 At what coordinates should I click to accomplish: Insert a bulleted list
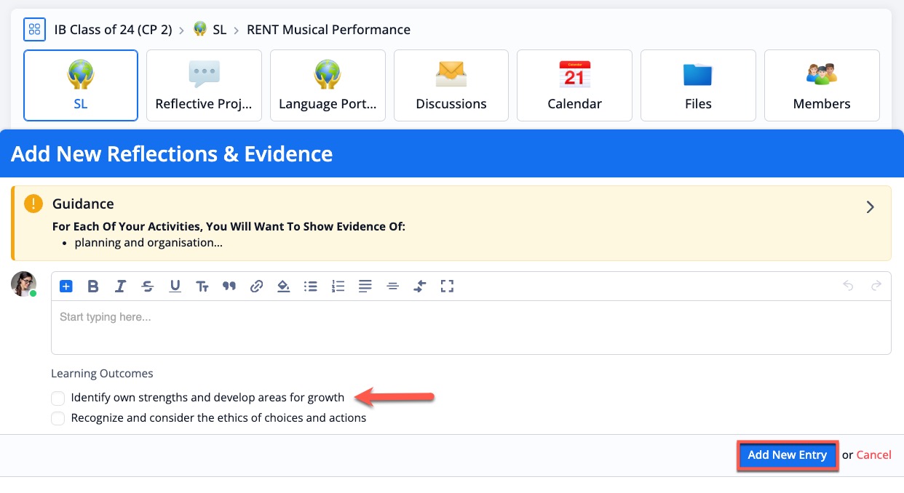(x=311, y=286)
